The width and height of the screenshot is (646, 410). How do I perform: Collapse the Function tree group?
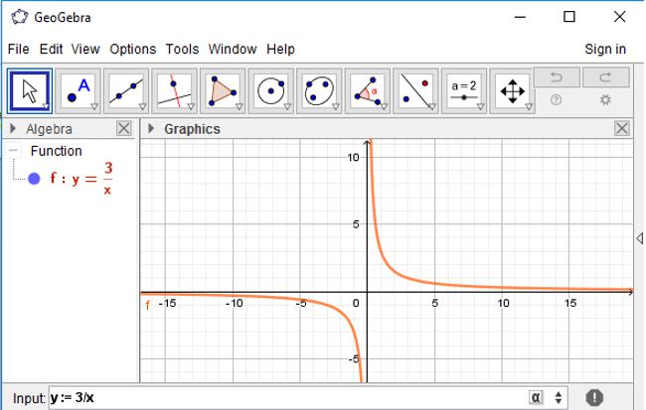[x=14, y=151]
